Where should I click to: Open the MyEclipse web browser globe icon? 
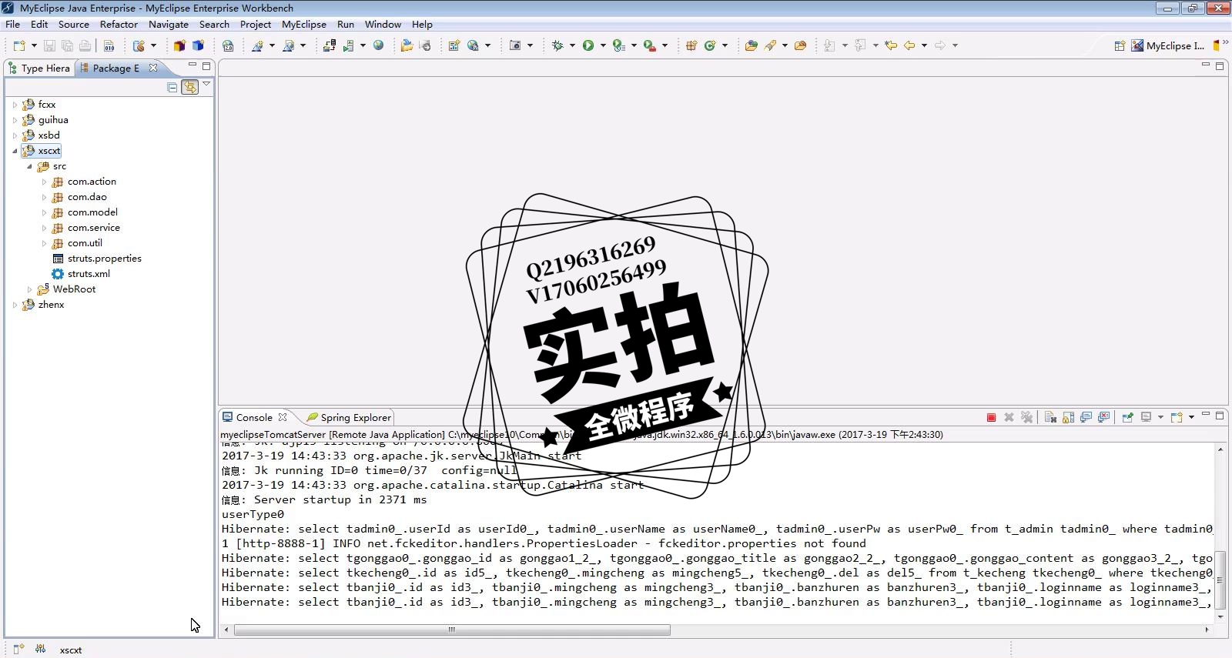pyautogui.click(x=378, y=45)
